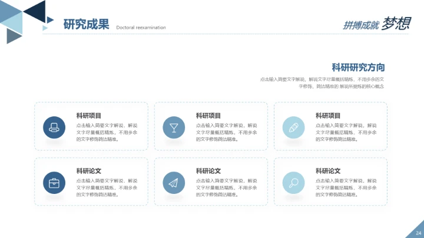Select 科研论文 heading beside paper plane icon
This screenshot has width=424, height=238.
tap(208, 171)
